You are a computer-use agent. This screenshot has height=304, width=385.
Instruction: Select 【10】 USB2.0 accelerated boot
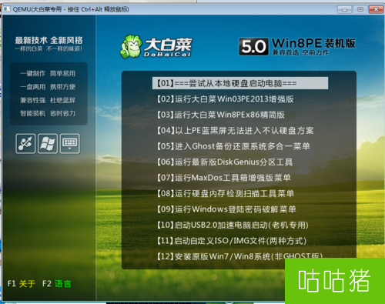point(233,225)
